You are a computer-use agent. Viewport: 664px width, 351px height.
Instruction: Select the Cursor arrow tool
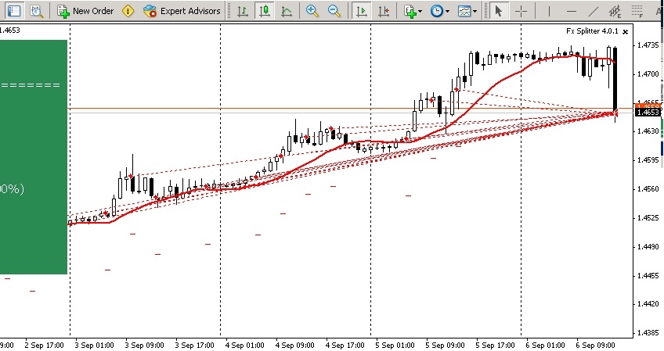499,11
